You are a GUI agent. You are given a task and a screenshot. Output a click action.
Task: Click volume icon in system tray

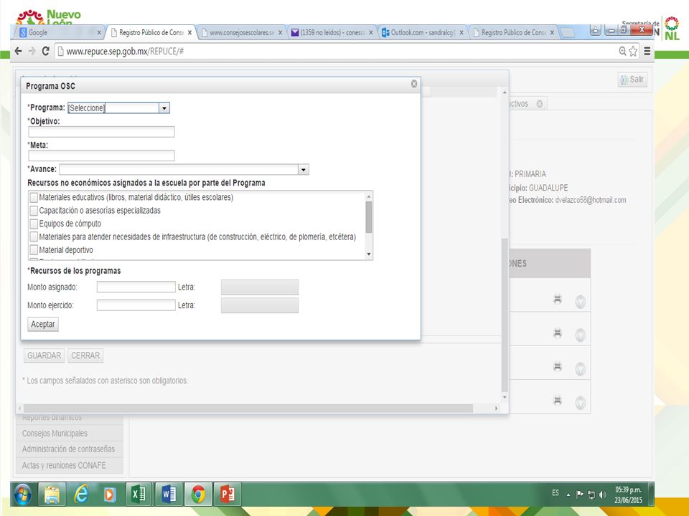tap(602, 495)
